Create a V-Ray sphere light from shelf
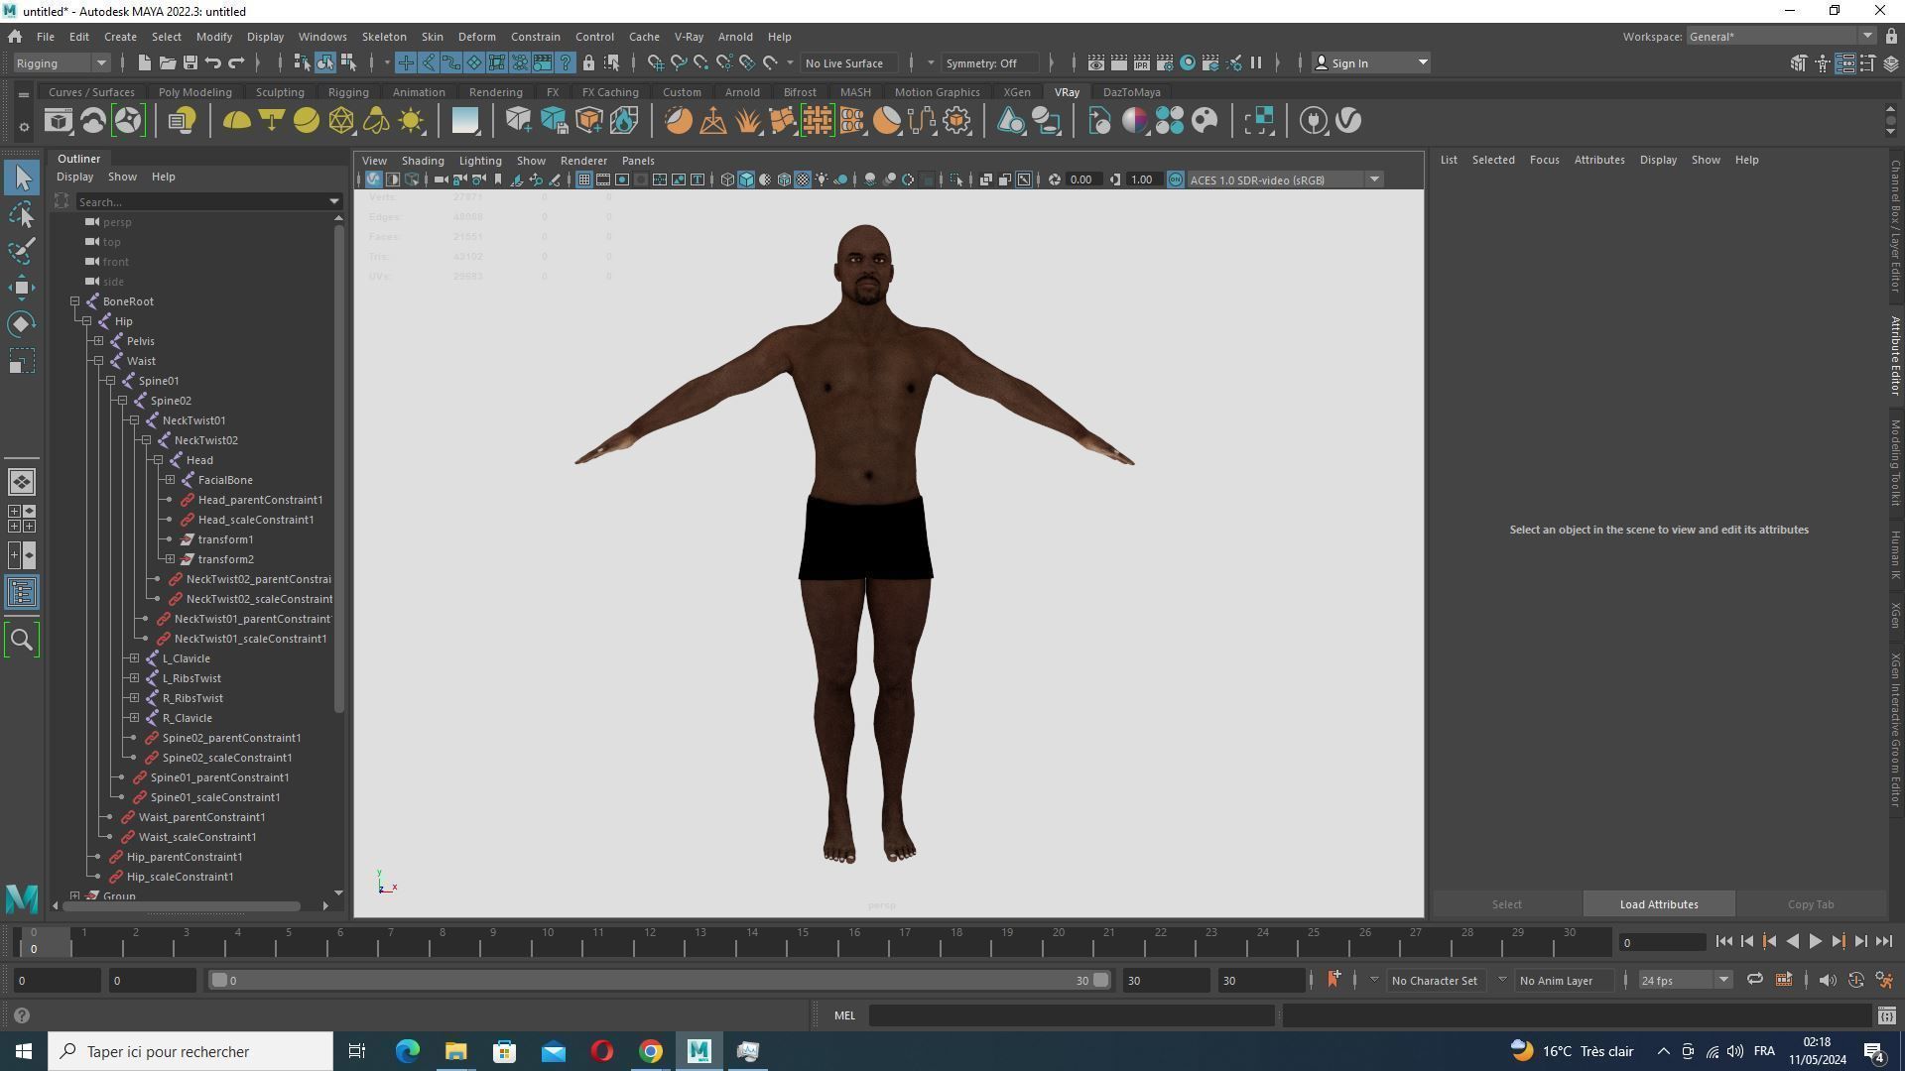1905x1071 pixels. pos(307,121)
